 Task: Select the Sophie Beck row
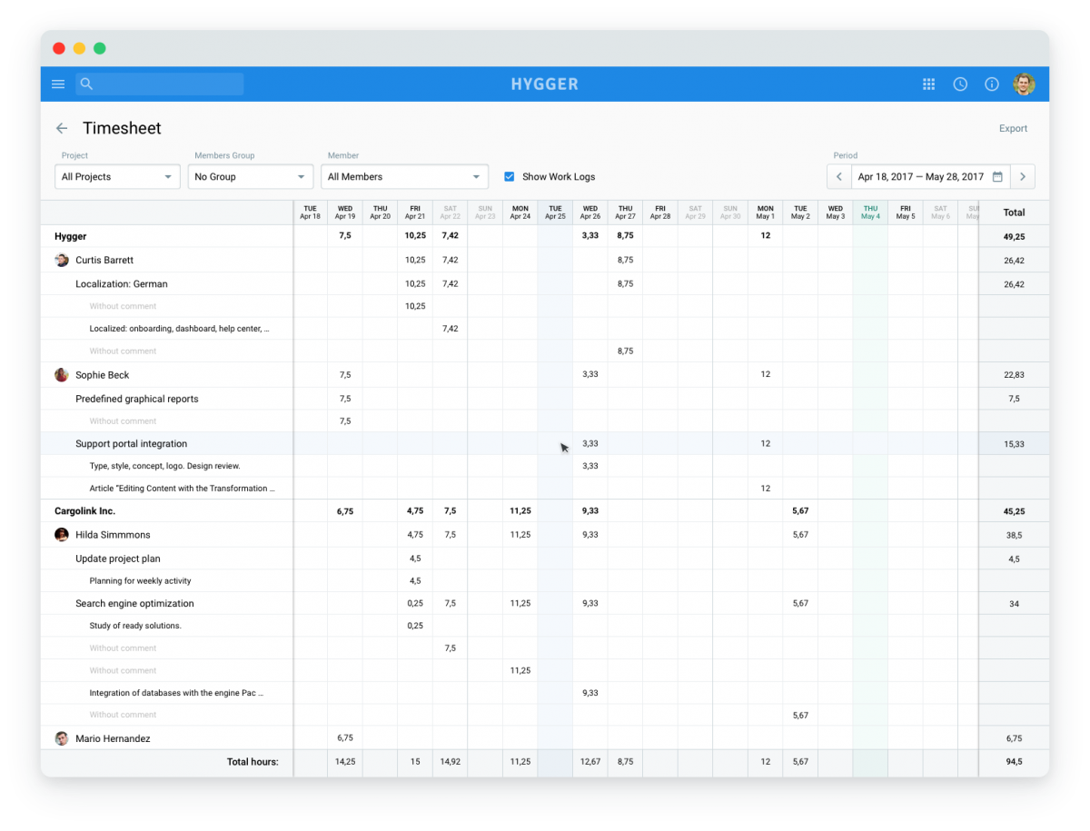(545, 375)
